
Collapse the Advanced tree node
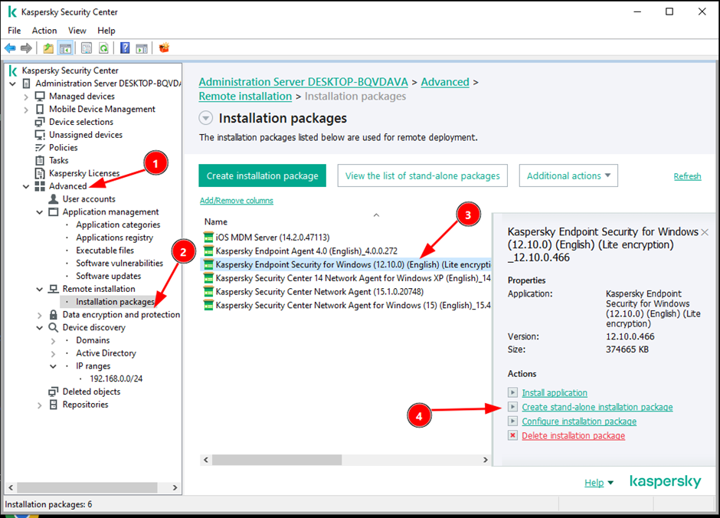pyautogui.click(x=26, y=186)
